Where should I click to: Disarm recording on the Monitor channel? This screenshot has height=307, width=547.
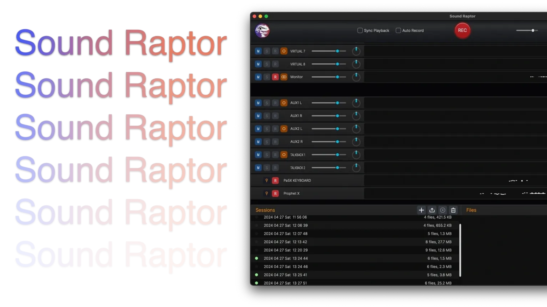275,77
